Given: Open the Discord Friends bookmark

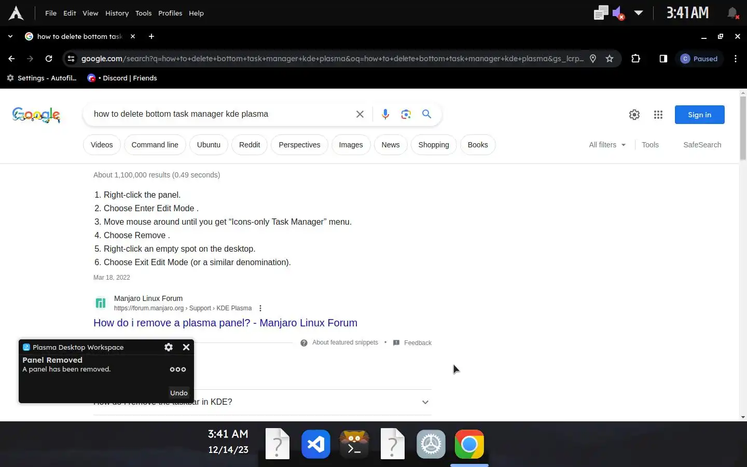Looking at the screenshot, I should click(122, 78).
